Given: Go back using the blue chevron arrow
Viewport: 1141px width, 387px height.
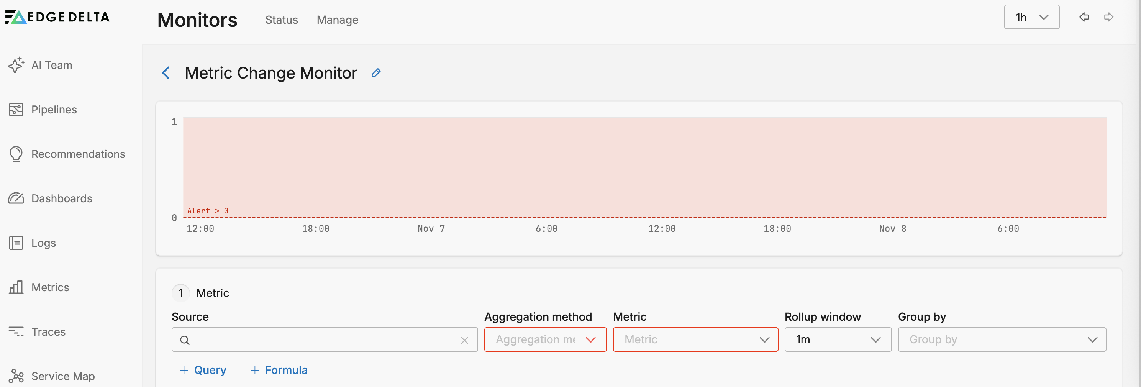Looking at the screenshot, I should (x=166, y=73).
